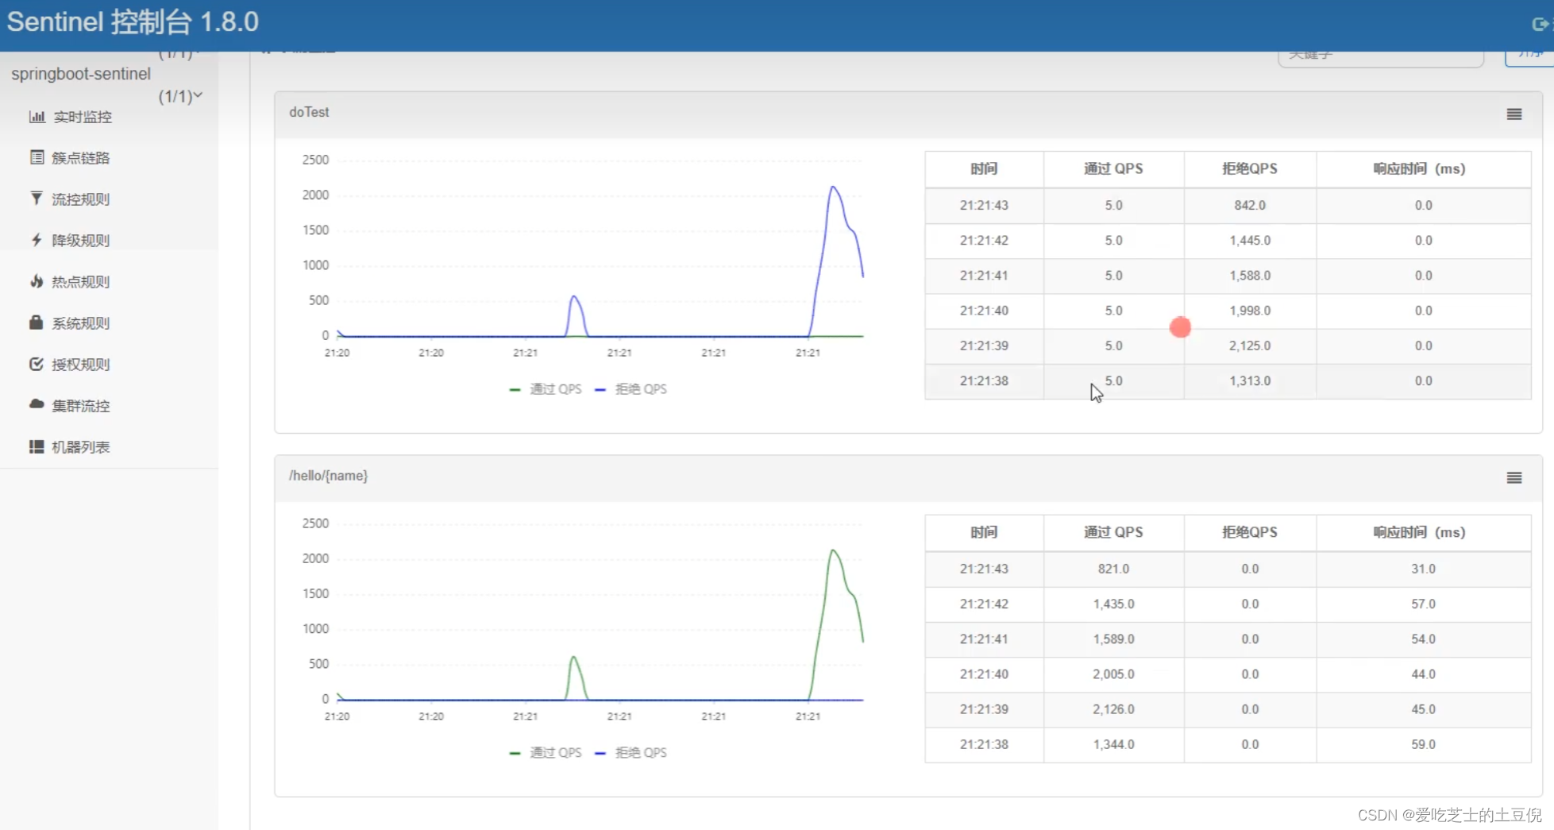Select the springboot-sentinel application name
1554x830 pixels.
(81, 74)
